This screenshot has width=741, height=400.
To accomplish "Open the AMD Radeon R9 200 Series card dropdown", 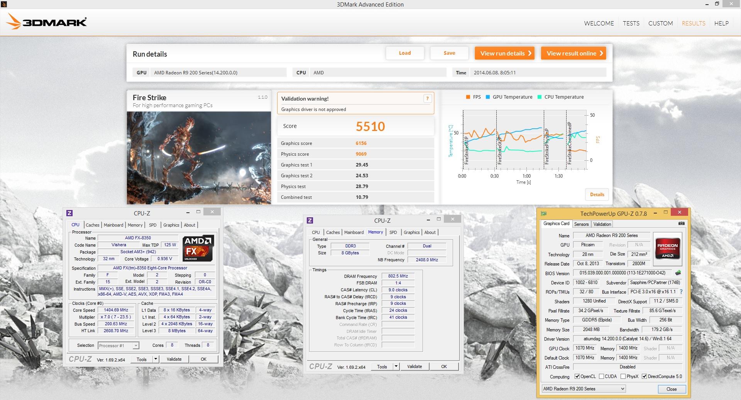I will [x=584, y=389].
